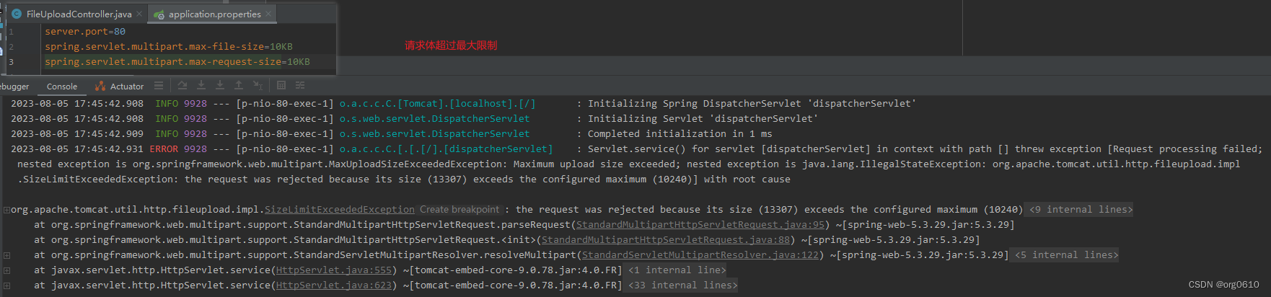1271x297 pixels.
Task: Click "Initializing Spring DispatcherServlet" log message
Action: [x=752, y=104]
